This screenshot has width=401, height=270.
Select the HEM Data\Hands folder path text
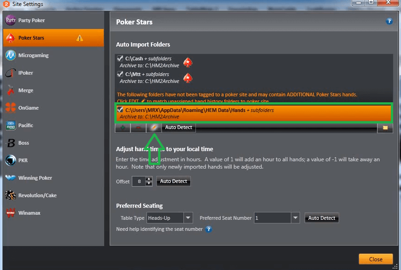(200, 110)
